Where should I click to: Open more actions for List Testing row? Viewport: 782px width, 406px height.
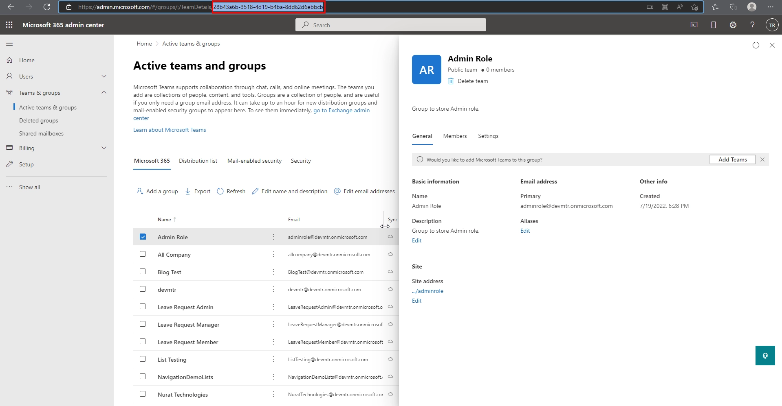click(x=273, y=359)
